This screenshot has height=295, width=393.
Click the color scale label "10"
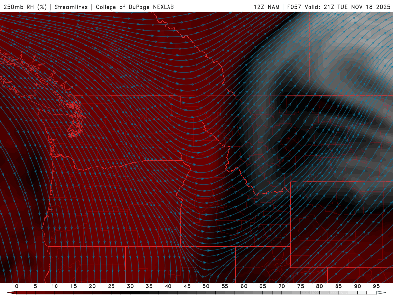click(55, 286)
